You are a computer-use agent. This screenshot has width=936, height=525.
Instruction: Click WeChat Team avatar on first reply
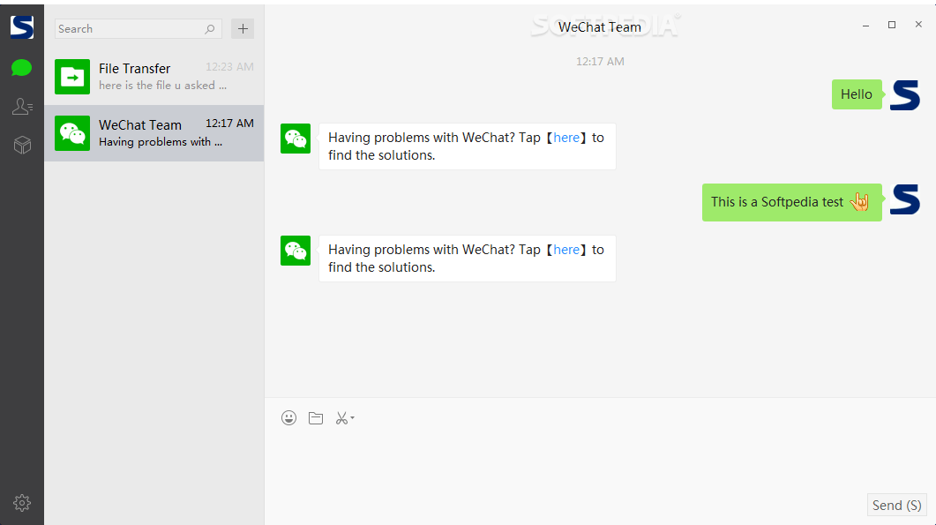[296, 139]
